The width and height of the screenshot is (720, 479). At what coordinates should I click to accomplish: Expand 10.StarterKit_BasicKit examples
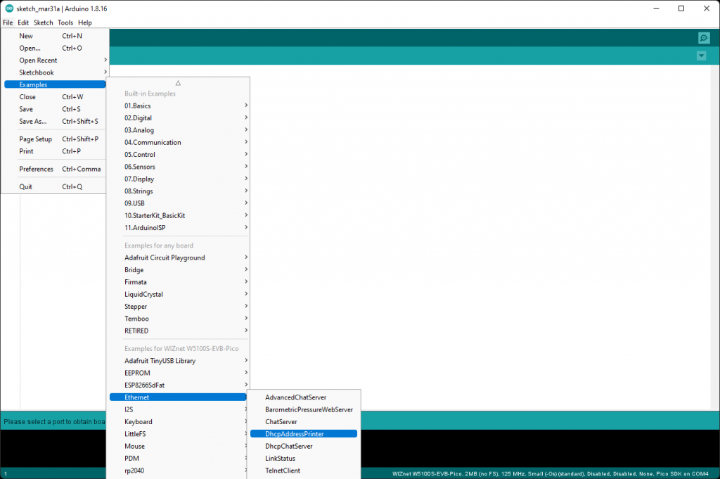tap(179, 215)
